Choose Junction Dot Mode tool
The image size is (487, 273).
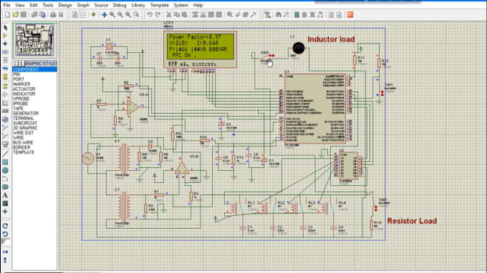5,44
